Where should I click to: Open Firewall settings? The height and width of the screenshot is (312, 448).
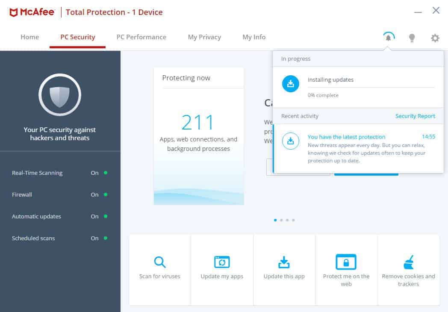click(x=60, y=194)
